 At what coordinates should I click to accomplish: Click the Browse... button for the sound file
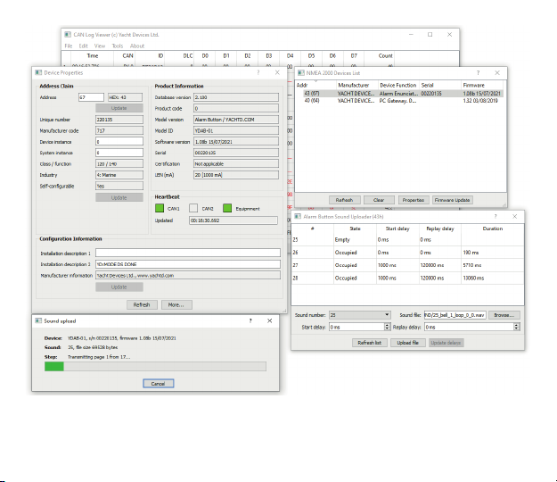pos(504,315)
